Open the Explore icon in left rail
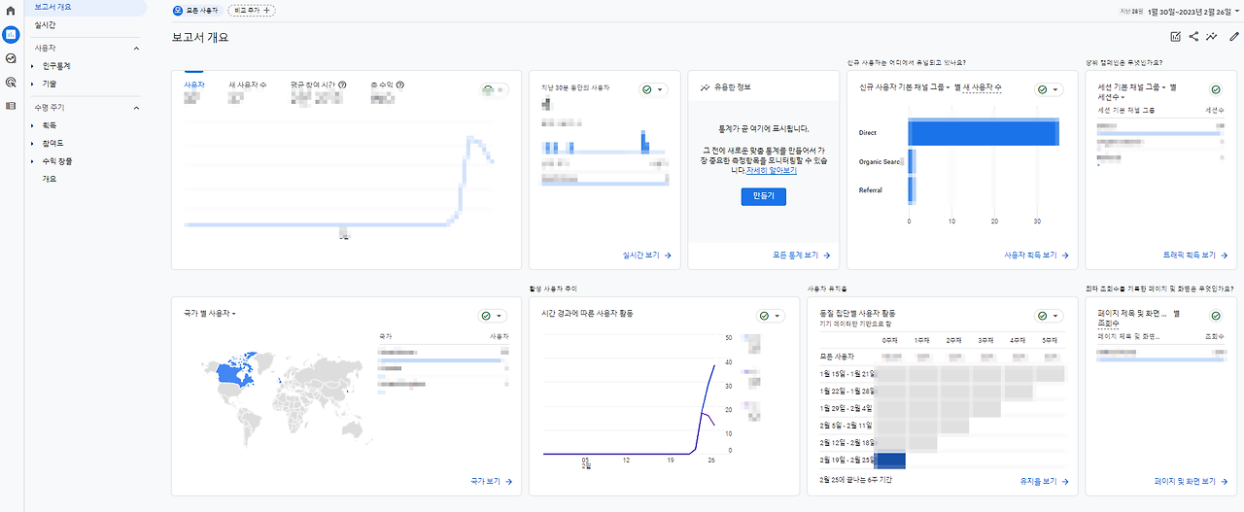Image resolution: width=1244 pixels, height=512 pixels. (x=11, y=58)
